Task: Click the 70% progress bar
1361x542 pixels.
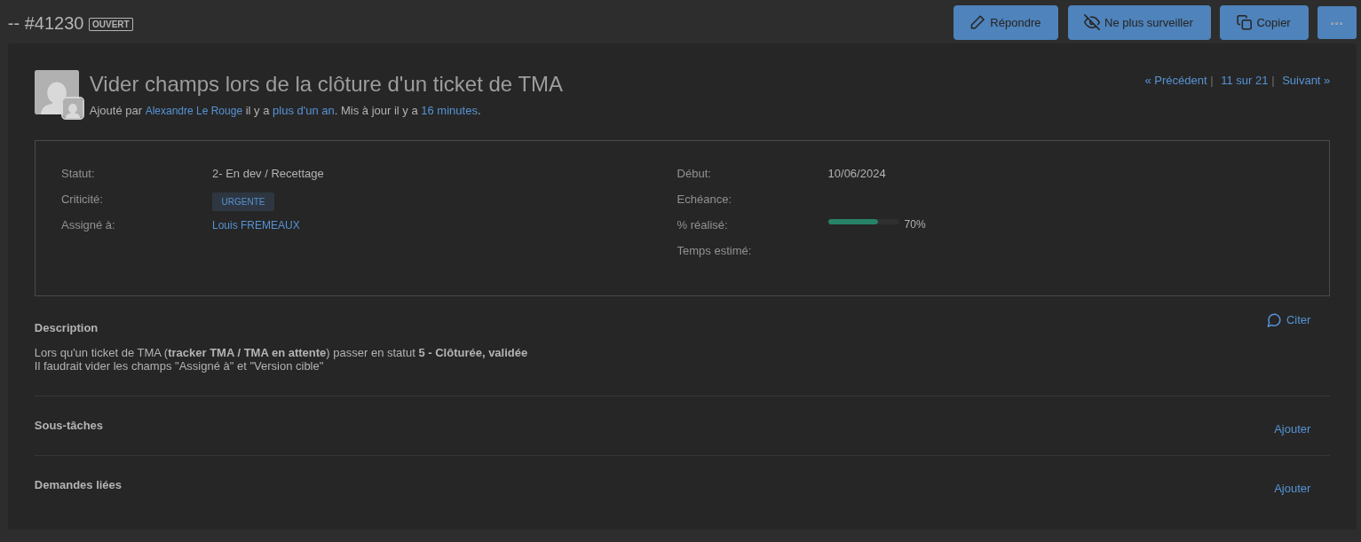Action: (x=863, y=222)
